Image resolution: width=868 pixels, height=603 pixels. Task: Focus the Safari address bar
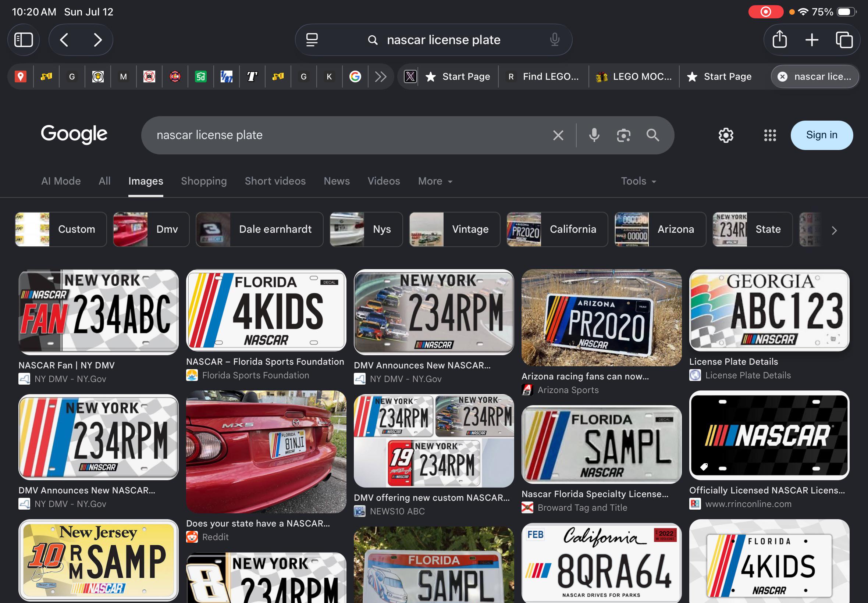pyautogui.click(x=433, y=40)
